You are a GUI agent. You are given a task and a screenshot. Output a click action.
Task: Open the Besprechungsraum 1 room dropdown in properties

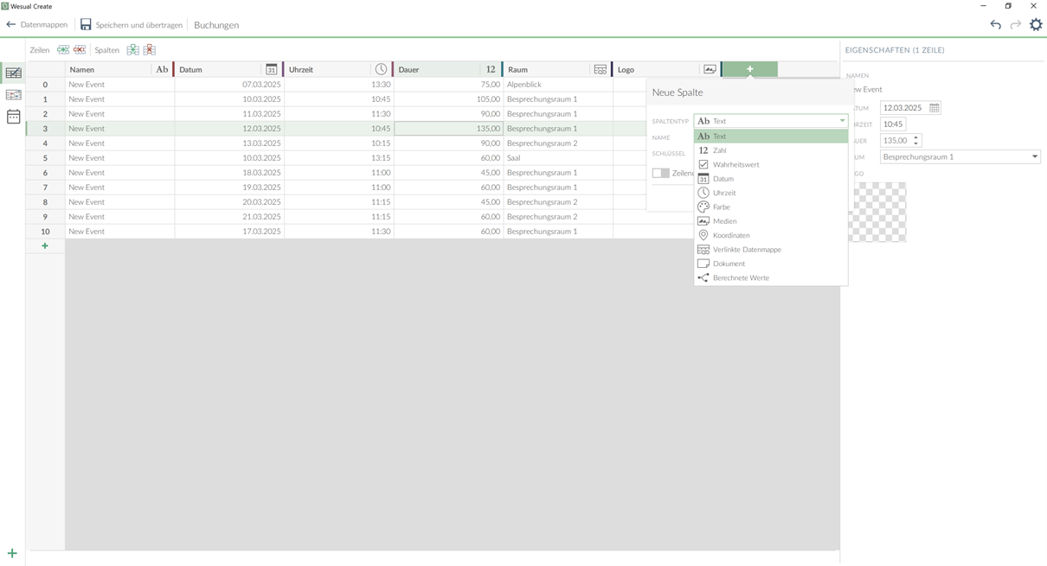pyautogui.click(x=1034, y=157)
